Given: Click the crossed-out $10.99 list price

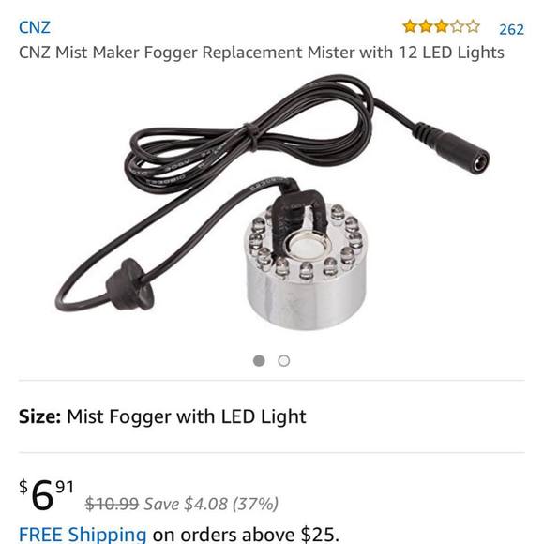Looking at the screenshot, I should coord(112,504).
